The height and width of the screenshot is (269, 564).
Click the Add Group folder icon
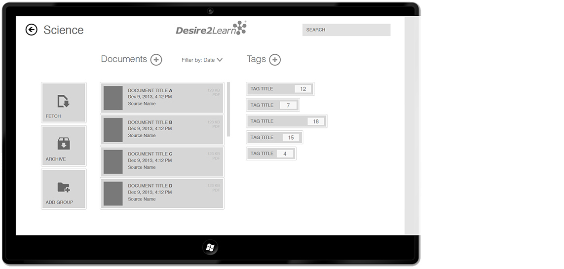coord(64,189)
